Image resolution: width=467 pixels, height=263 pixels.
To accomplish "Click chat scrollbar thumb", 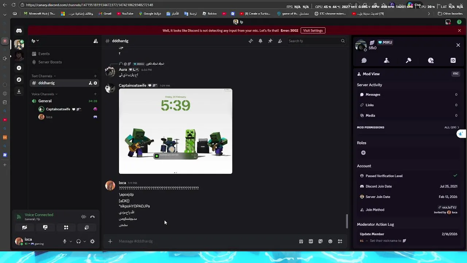I will pyautogui.click(x=347, y=221).
